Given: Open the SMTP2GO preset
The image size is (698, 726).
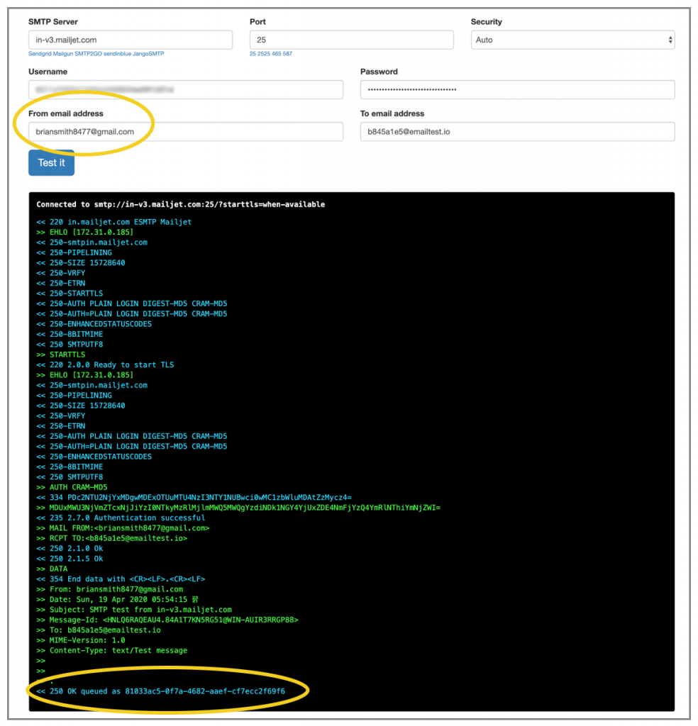Looking at the screenshot, I should pos(89,55).
